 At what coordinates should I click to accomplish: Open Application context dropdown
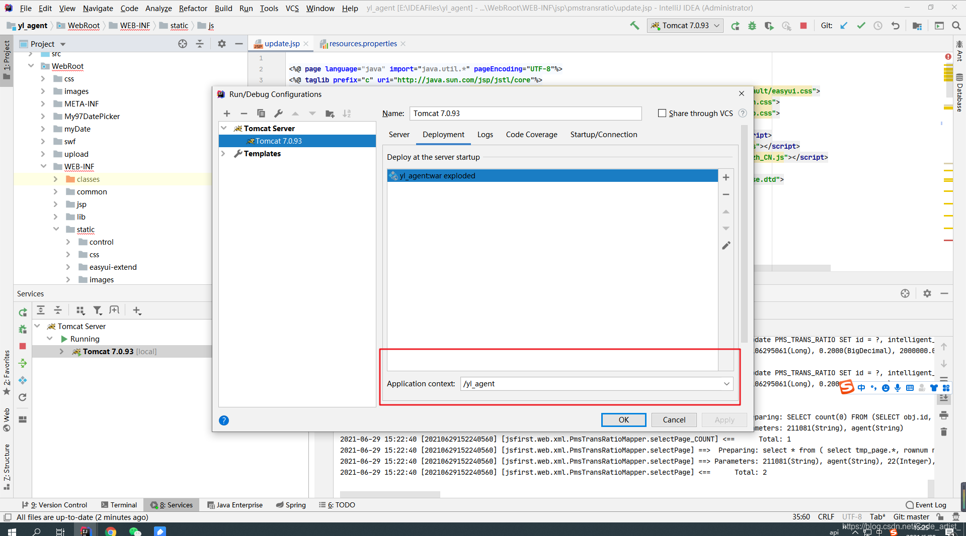pos(727,384)
